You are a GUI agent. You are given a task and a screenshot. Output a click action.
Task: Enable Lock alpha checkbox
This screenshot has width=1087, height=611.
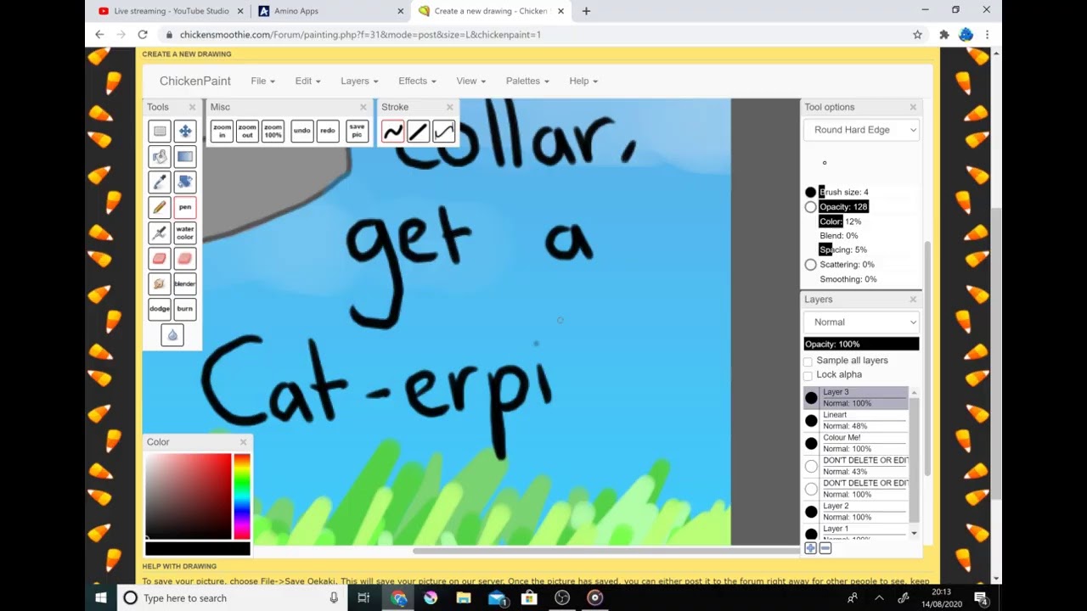coord(808,375)
